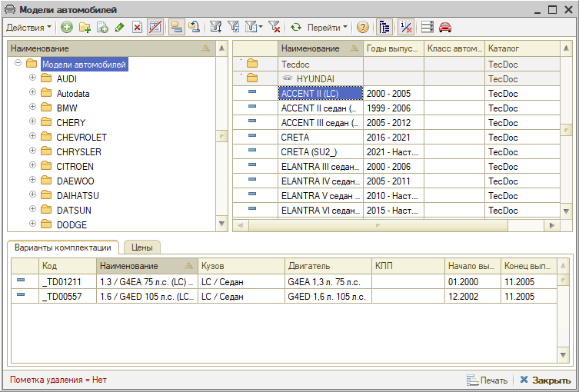Toggle the deletion mark filter button
Image resolution: width=579 pixels, height=392 pixels.
(407, 27)
